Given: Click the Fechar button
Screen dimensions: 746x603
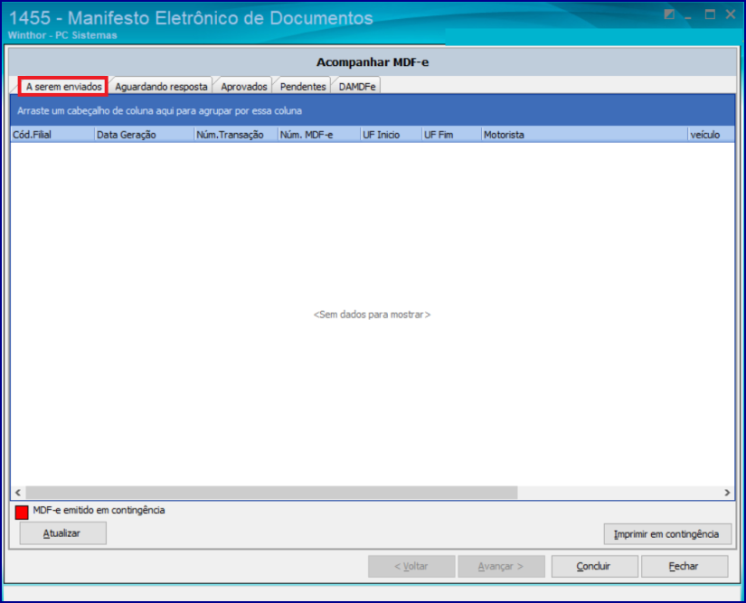Looking at the screenshot, I should (x=685, y=566).
